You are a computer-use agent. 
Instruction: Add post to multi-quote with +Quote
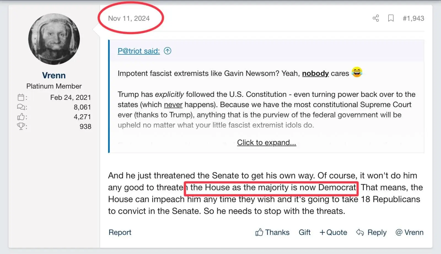pyautogui.click(x=333, y=232)
